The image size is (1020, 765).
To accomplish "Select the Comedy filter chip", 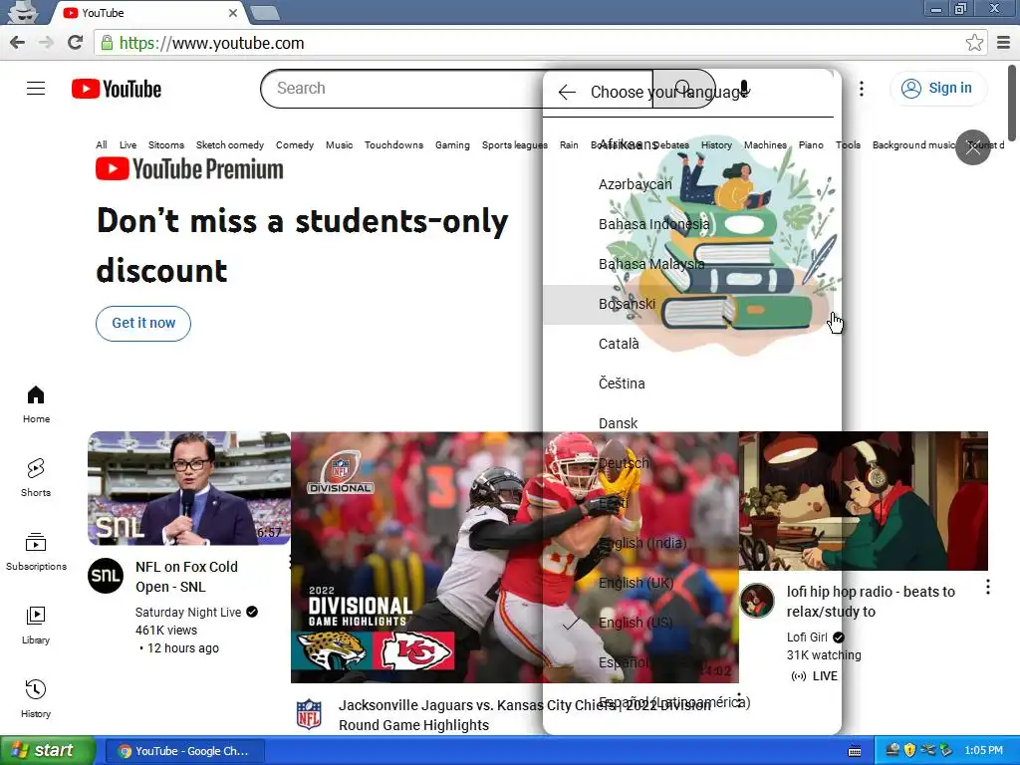I will pos(295,145).
